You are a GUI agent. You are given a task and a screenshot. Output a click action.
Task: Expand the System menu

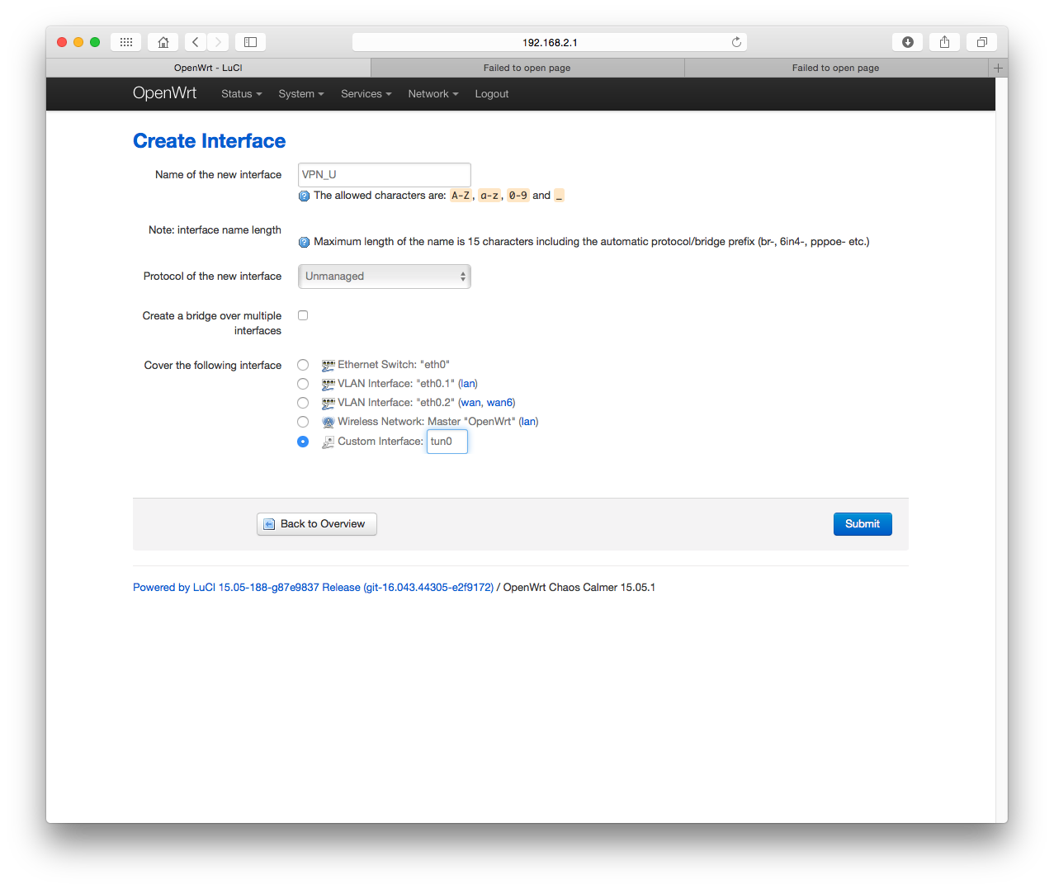pos(301,94)
